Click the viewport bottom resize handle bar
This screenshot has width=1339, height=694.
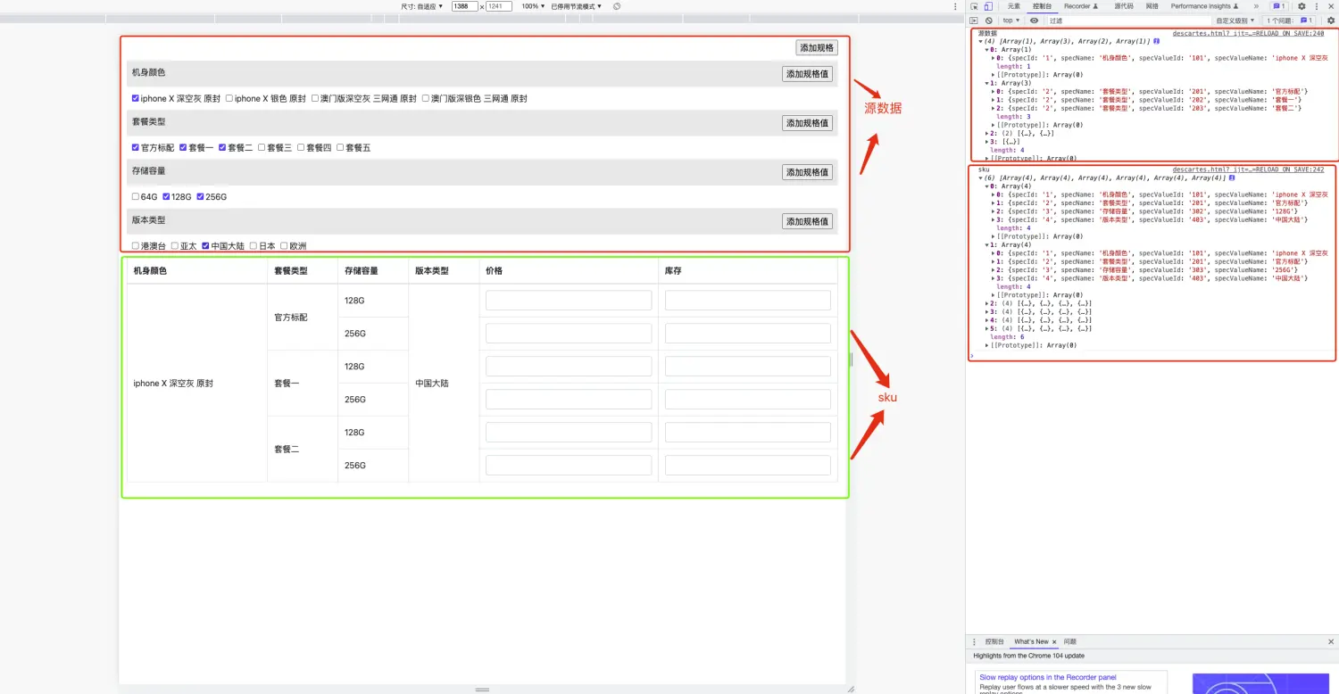(x=482, y=690)
